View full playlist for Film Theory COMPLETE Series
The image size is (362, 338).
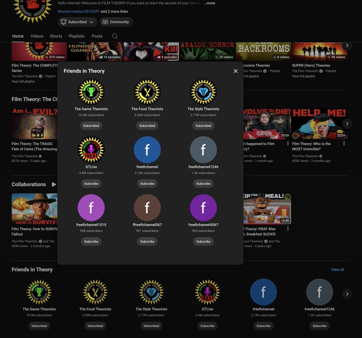click(x=23, y=81)
